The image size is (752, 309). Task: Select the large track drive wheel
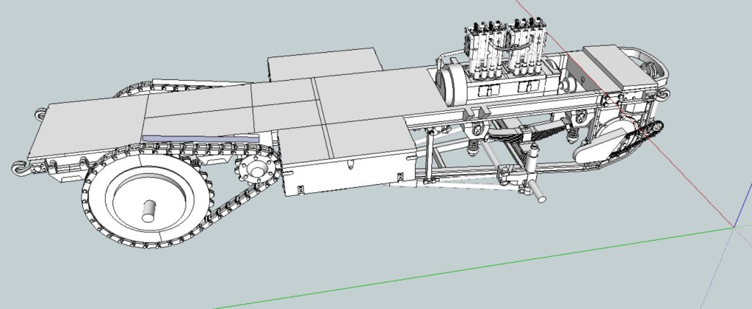tap(148, 200)
